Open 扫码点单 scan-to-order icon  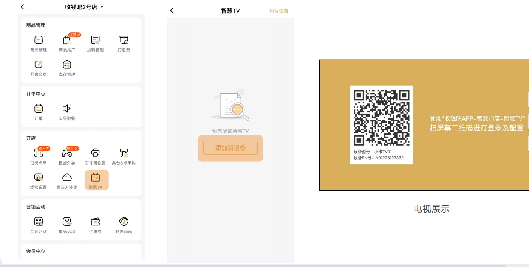pos(39,153)
